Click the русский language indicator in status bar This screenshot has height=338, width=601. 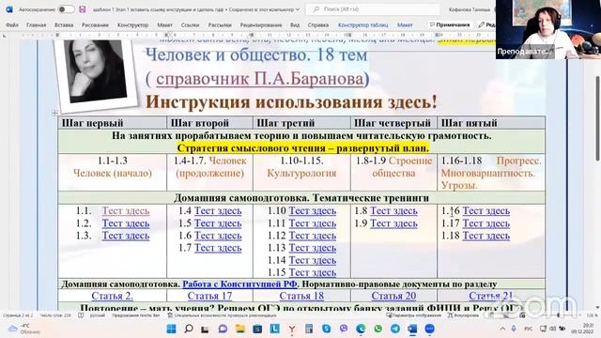98,315
